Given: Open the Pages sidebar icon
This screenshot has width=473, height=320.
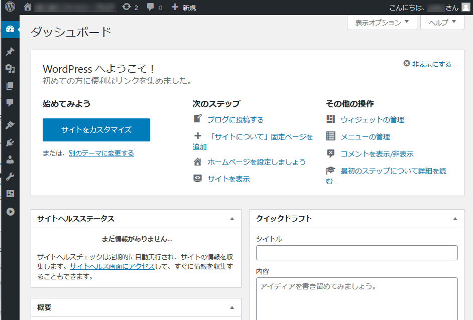Looking at the screenshot, I should tap(10, 86).
